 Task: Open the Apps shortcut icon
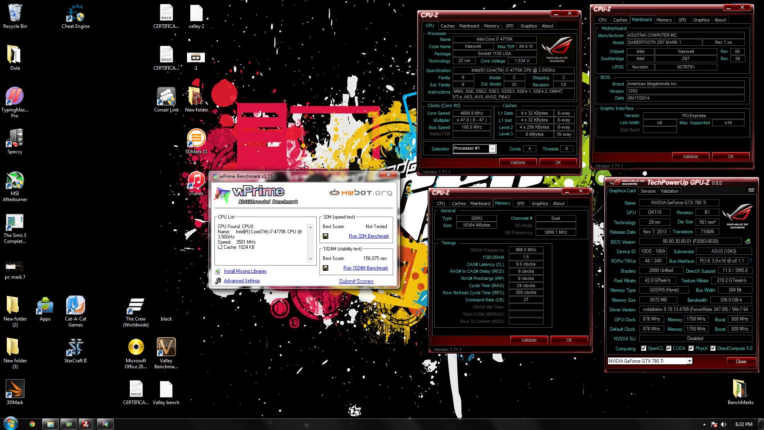(x=45, y=309)
